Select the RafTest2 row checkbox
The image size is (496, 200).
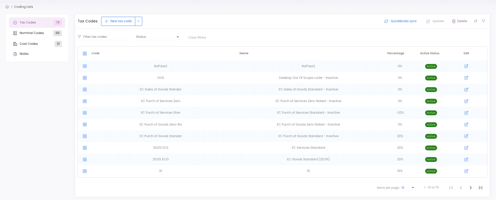coord(85,66)
